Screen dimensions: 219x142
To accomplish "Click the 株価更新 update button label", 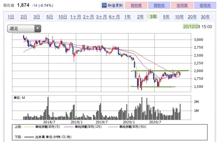I will tap(115, 6).
